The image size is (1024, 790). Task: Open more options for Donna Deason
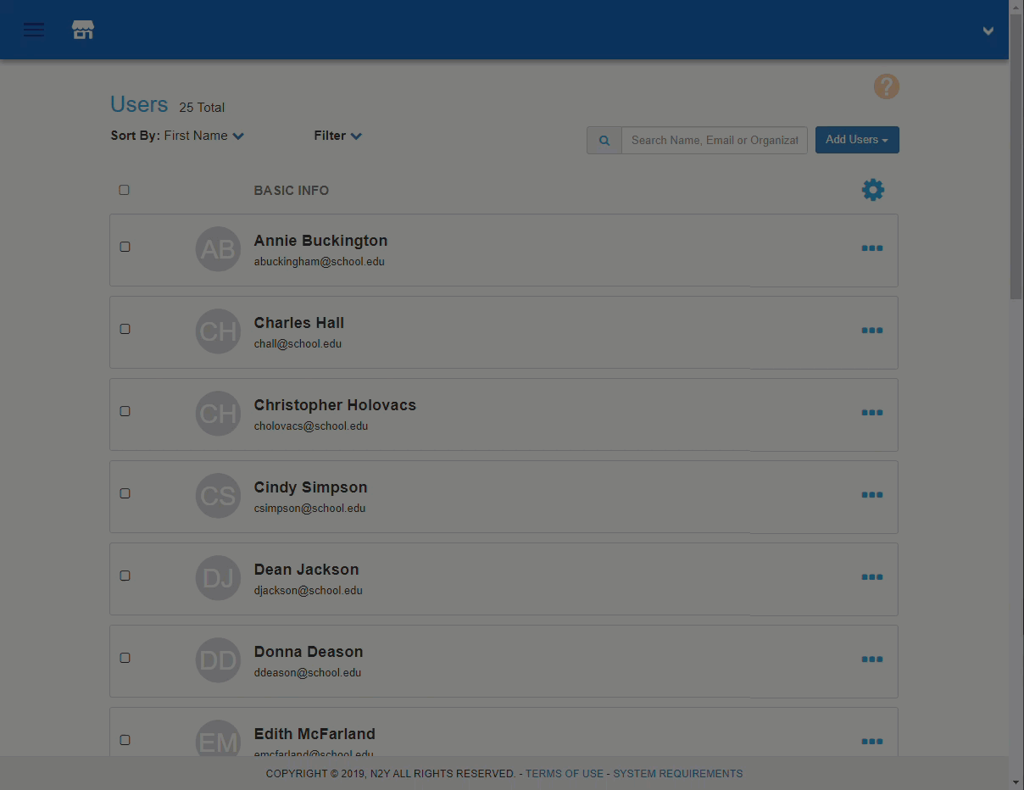tap(872, 659)
